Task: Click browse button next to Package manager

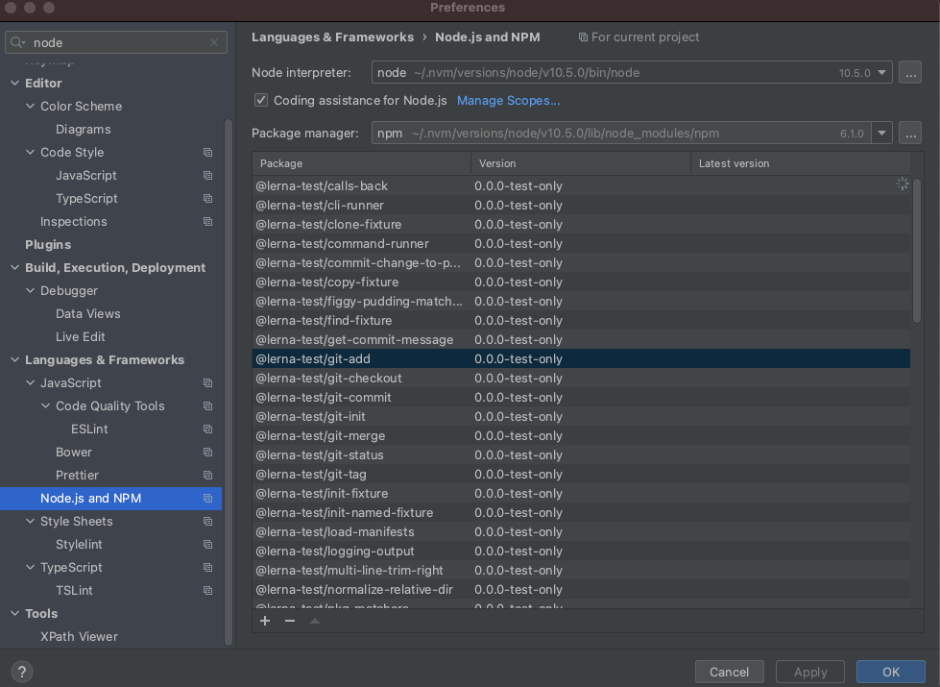Action: pyautogui.click(x=910, y=134)
